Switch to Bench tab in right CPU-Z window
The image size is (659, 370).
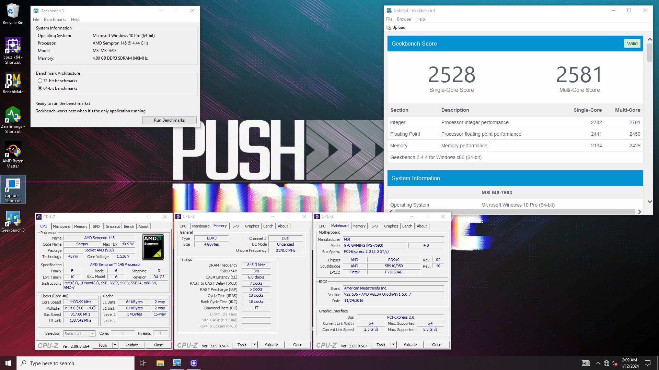(407, 226)
